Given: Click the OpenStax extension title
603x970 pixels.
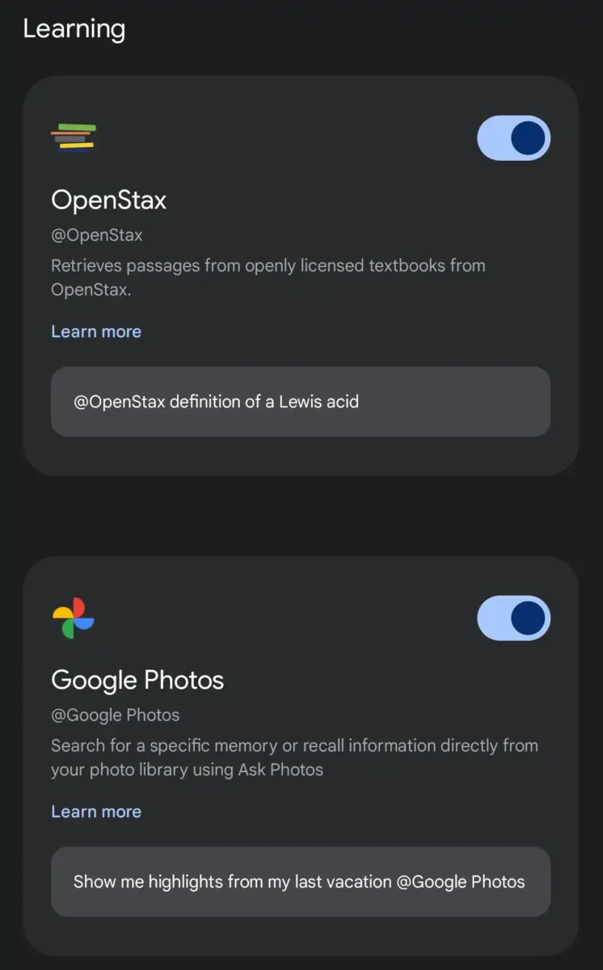Looking at the screenshot, I should [108, 200].
